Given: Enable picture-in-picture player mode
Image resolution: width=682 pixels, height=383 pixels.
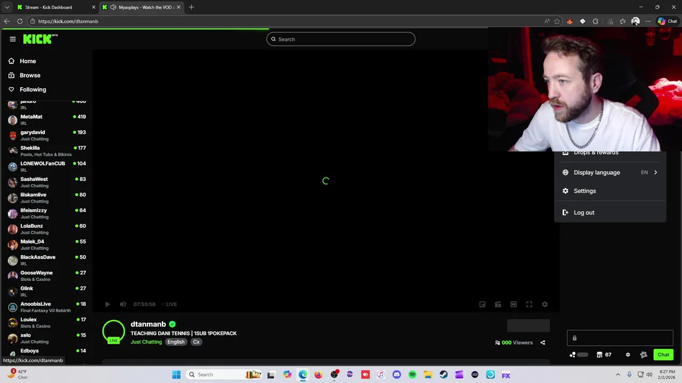Looking at the screenshot, I should 482,304.
